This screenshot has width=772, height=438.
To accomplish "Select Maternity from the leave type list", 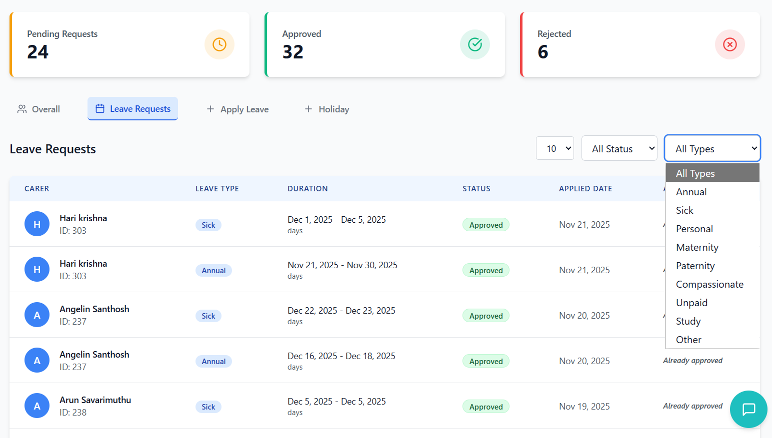I will point(697,247).
